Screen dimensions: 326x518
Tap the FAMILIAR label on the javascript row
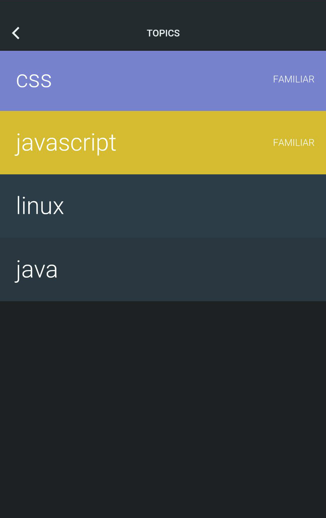[x=293, y=143]
